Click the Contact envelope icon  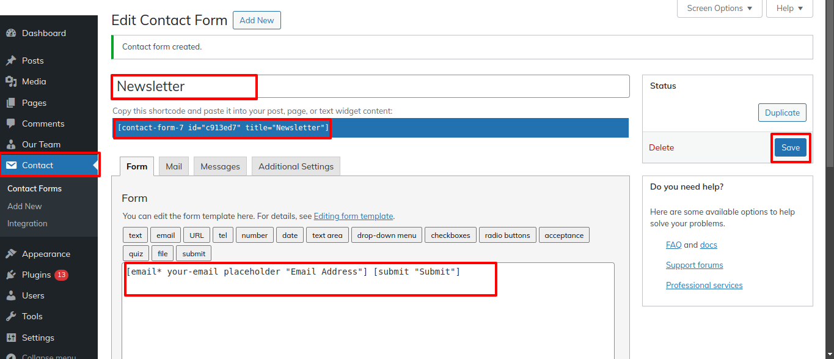[11, 165]
